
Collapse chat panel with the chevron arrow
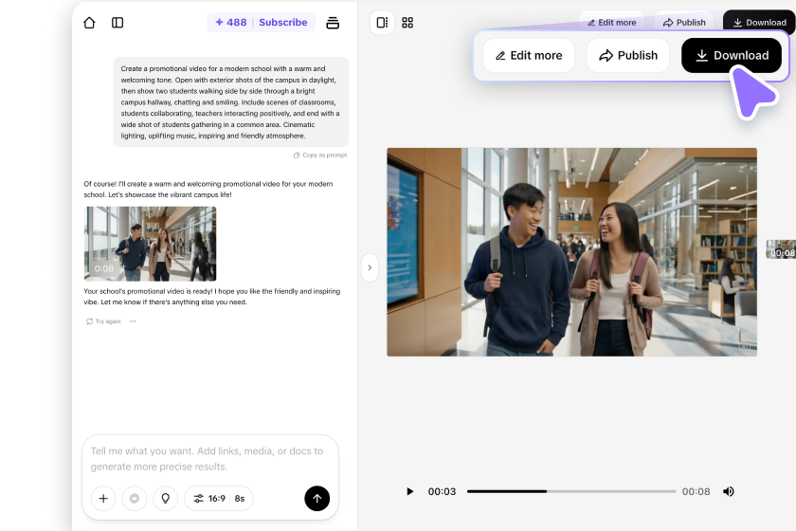pos(370,267)
